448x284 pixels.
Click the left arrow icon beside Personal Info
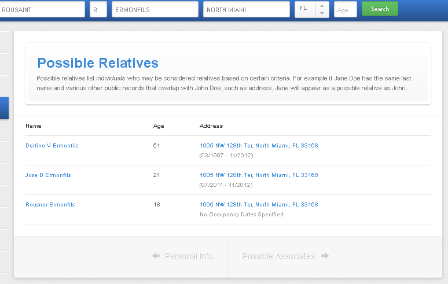point(156,256)
